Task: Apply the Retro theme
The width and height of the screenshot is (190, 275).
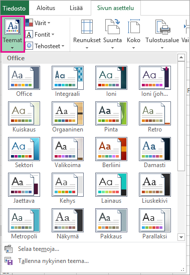Action: tap(155, 117)
